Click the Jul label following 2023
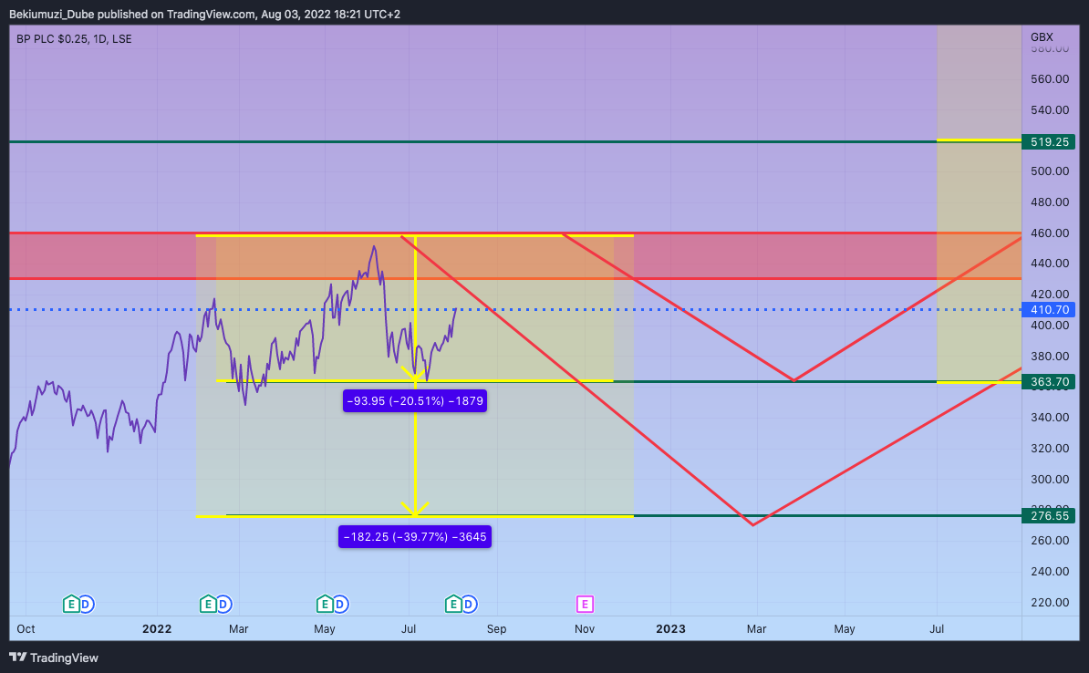The height and width of the screenshot is (673, 1089). (x=937, y=628)
